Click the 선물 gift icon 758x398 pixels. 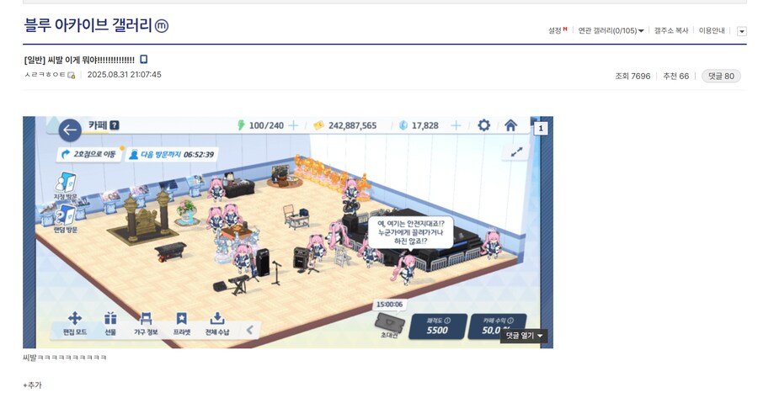click(x=110, y=318)
